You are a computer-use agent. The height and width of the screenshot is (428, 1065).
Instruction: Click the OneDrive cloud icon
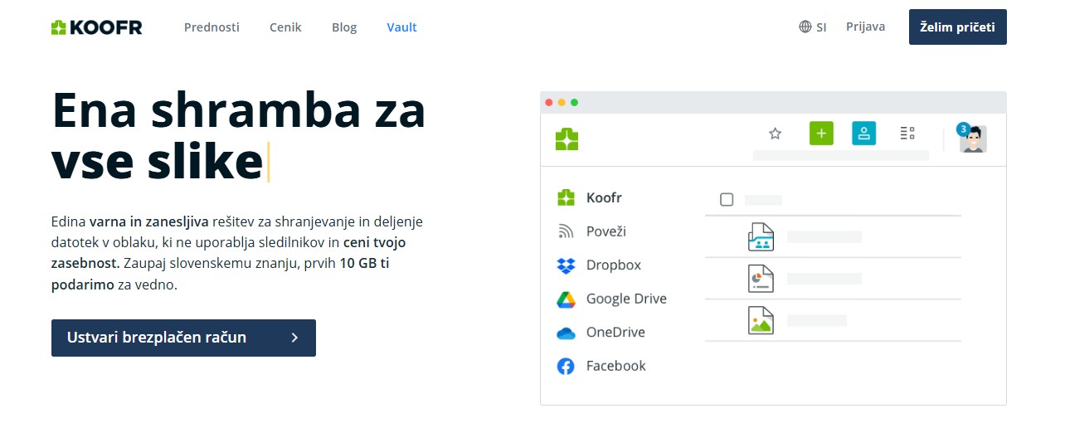566,333
